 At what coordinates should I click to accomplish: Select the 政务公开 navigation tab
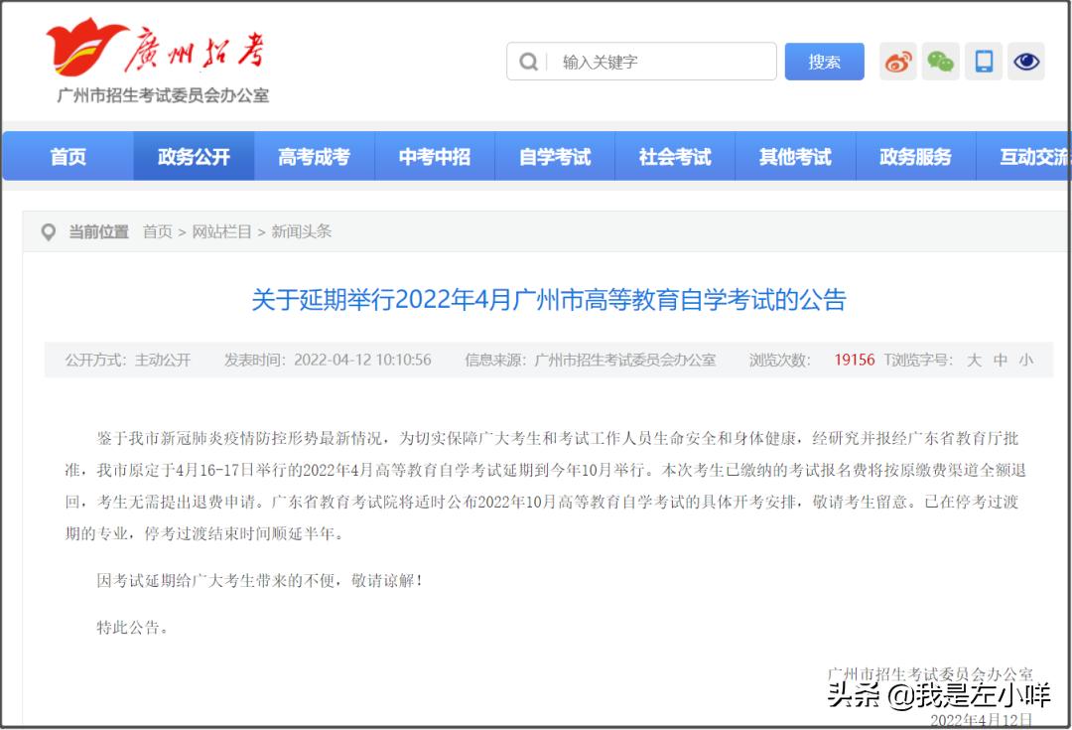click(194, 156)
